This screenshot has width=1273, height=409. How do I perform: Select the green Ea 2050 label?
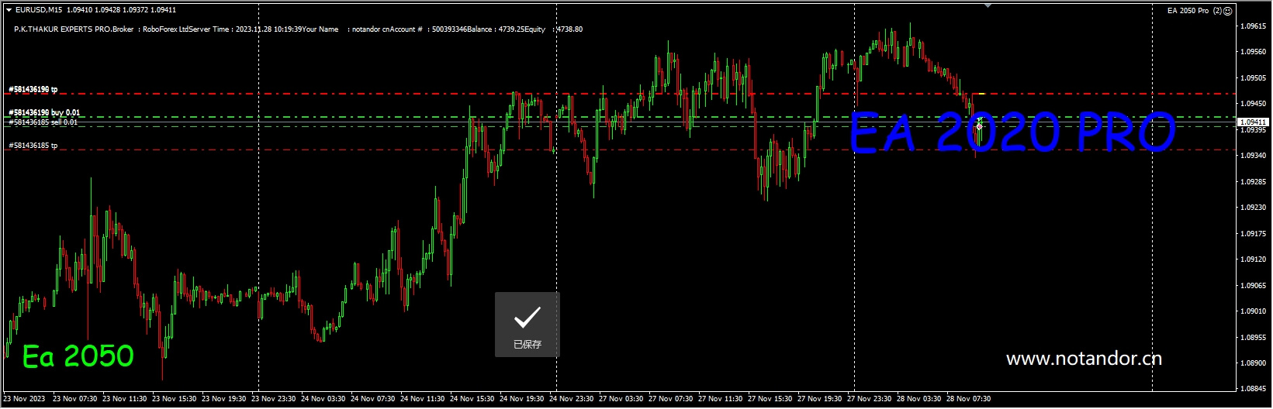tap(78, 356)
